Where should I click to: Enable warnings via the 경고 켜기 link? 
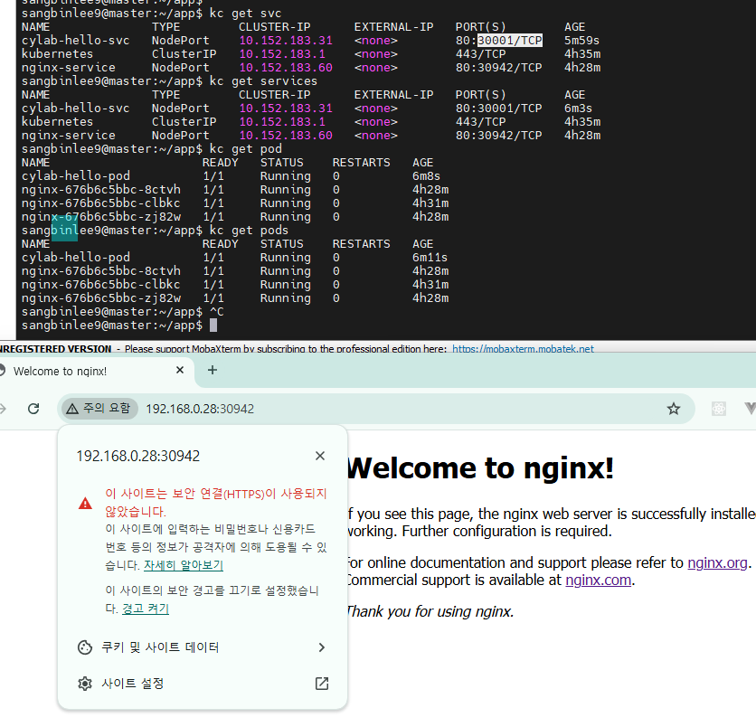pos(144,608)
